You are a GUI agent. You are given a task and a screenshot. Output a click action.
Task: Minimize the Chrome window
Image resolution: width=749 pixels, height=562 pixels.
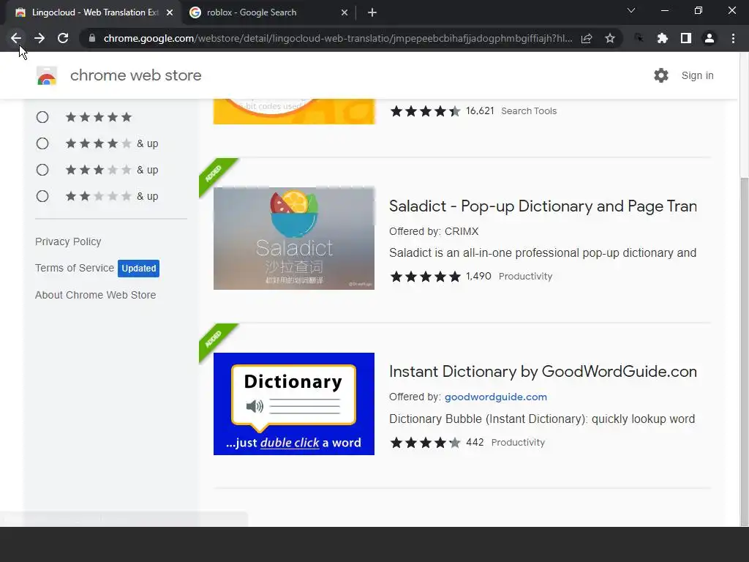pyautogui.click(x=664, y=10)
